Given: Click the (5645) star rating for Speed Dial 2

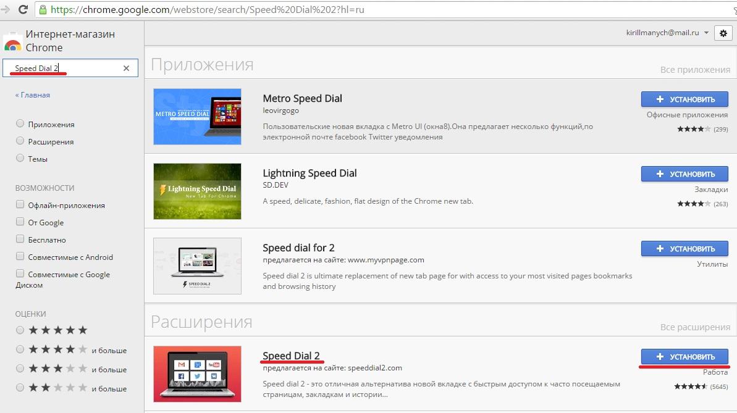Looking at the screenshot, I should tap(701, 386).
